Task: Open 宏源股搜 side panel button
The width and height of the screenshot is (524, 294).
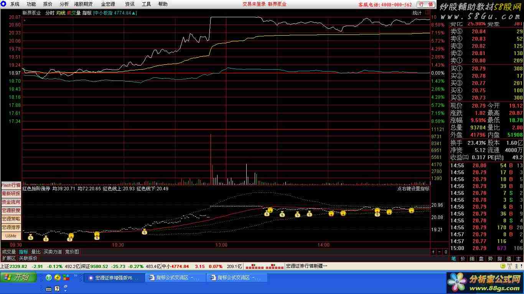Action: pyautogui.click(x=11, y=211)
